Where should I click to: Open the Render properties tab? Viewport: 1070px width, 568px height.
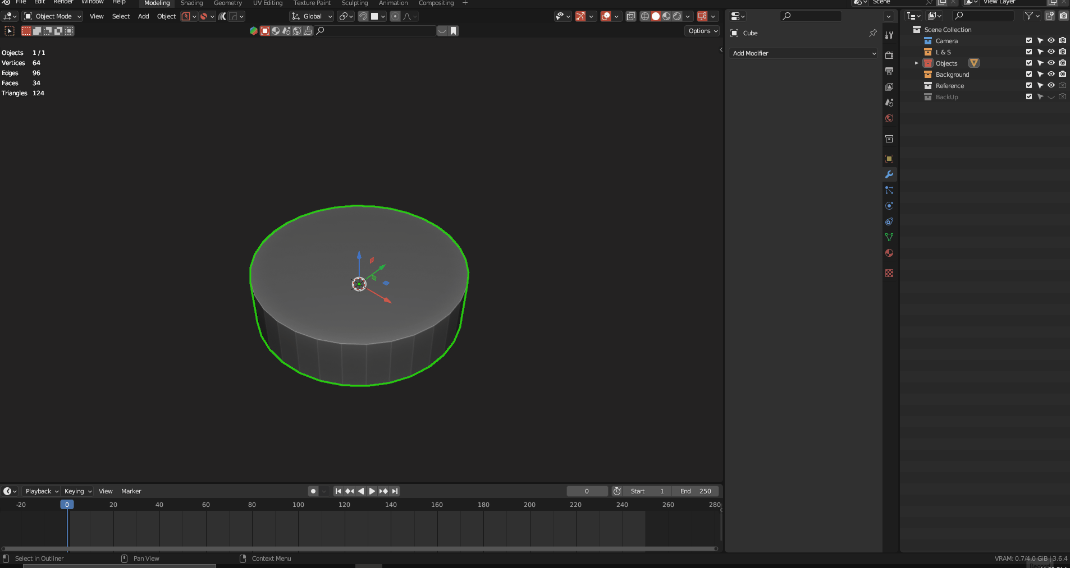(889, 56)
